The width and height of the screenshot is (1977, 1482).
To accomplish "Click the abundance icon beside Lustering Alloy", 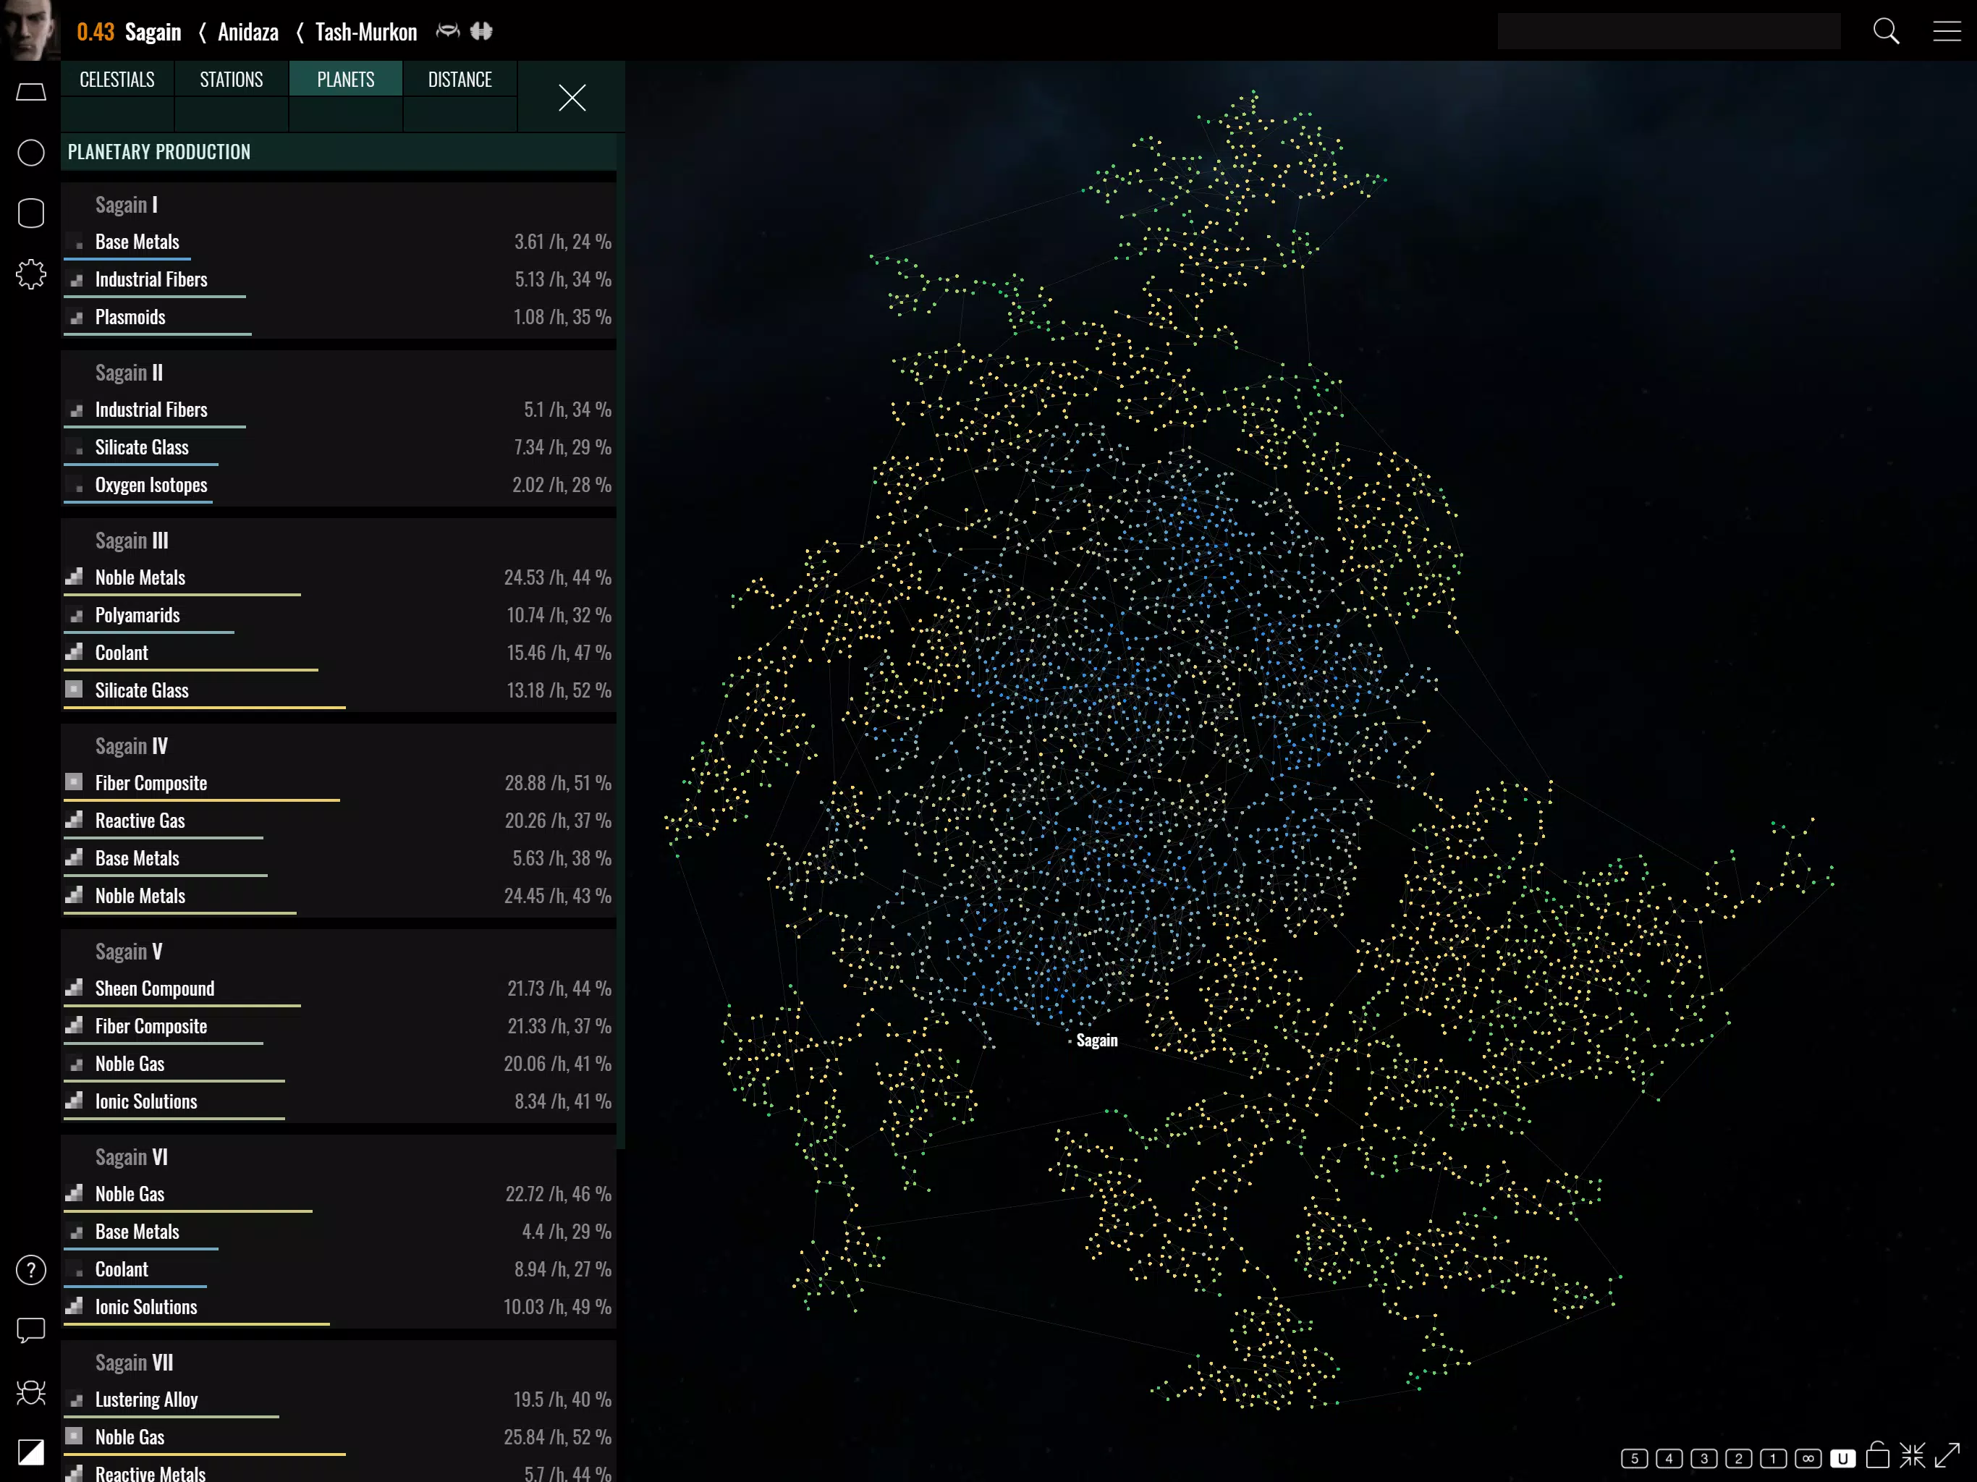I will coord(75,1400).
